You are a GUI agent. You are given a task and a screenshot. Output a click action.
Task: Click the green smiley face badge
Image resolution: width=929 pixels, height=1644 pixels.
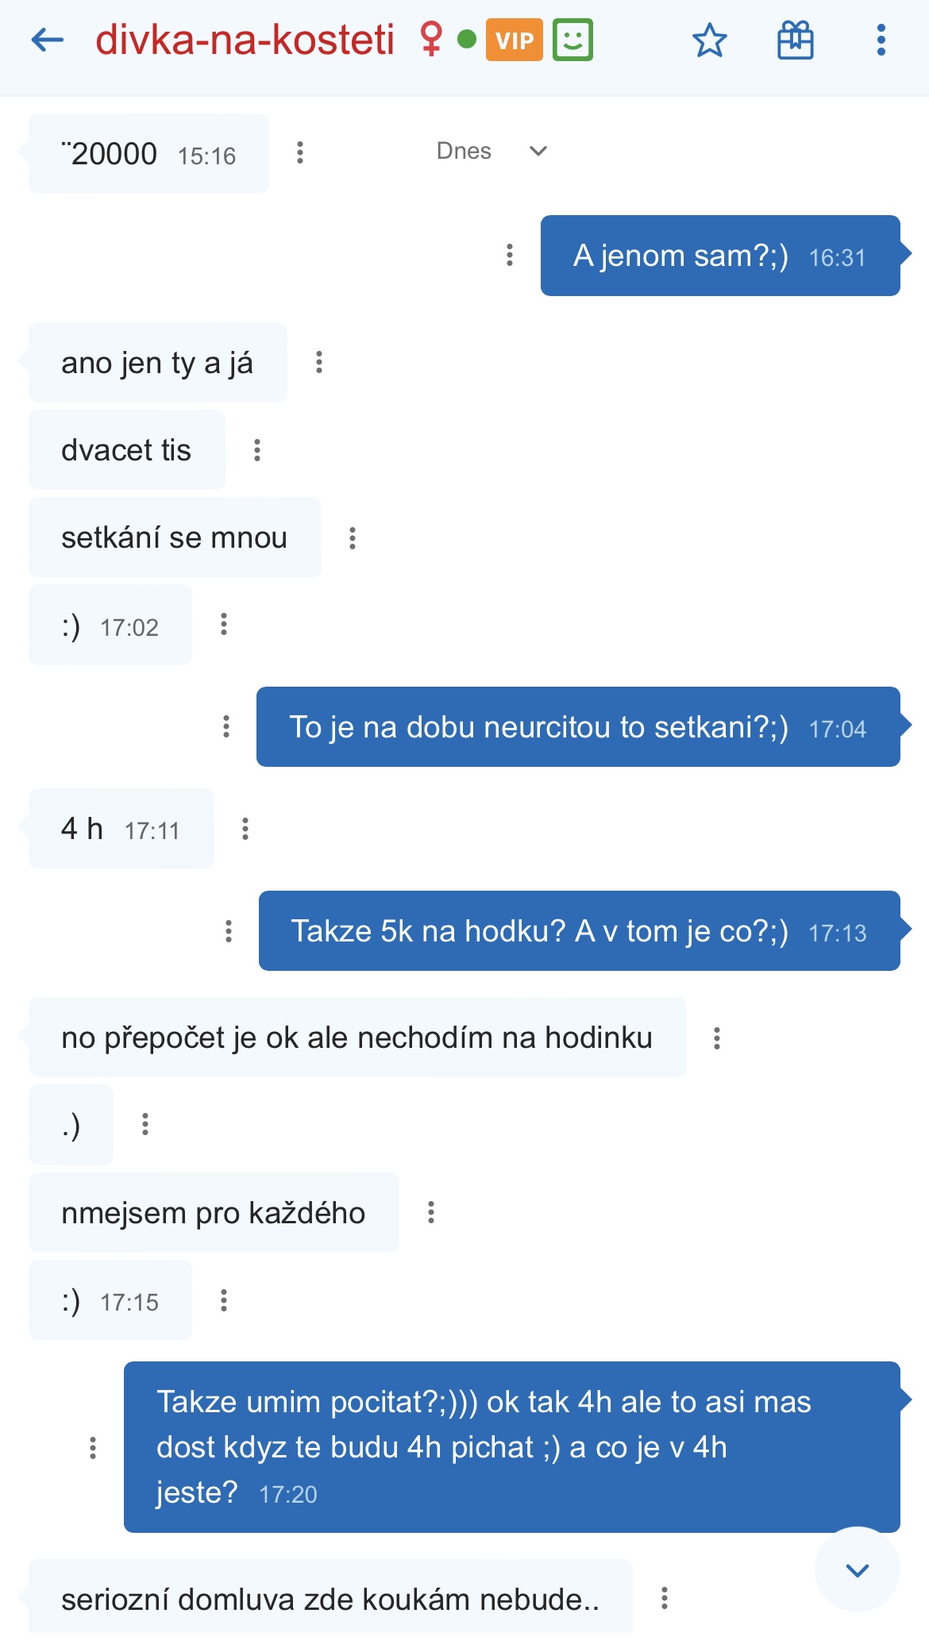pos(572,40)
